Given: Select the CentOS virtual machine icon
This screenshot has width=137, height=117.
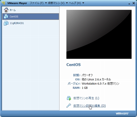Looking at the screenshot, I should pos(6,17).
